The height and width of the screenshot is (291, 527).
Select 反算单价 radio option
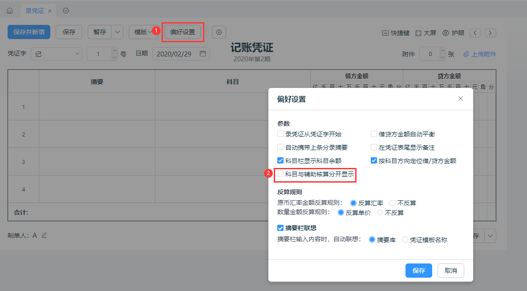tap(341, 212)
